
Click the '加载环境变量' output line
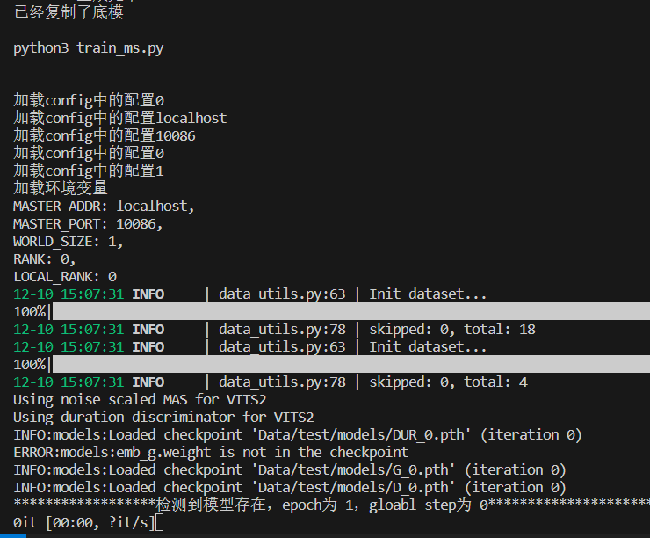tap(61, 188)
